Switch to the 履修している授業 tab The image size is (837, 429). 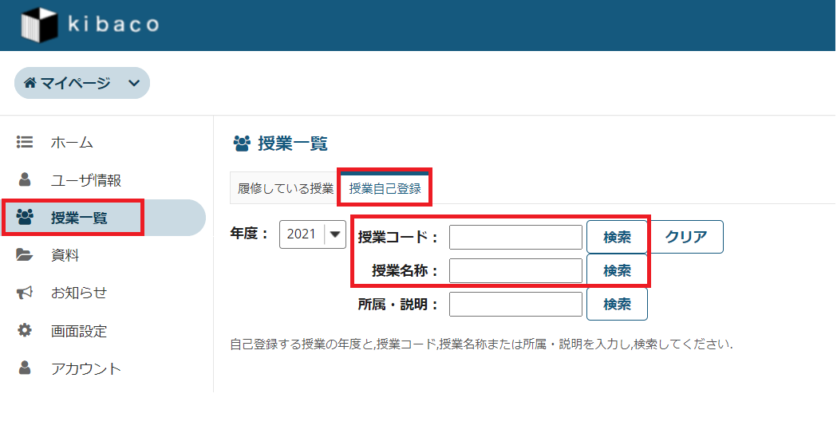285,189
